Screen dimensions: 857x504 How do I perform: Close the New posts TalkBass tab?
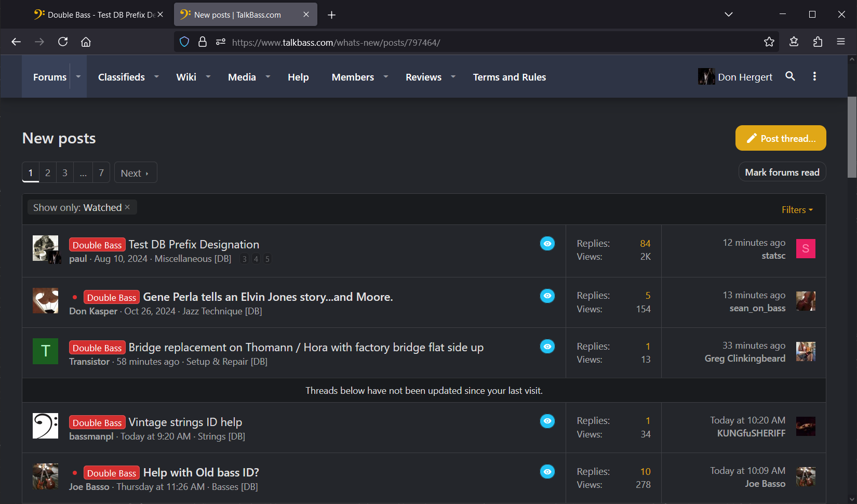(306, 15)
